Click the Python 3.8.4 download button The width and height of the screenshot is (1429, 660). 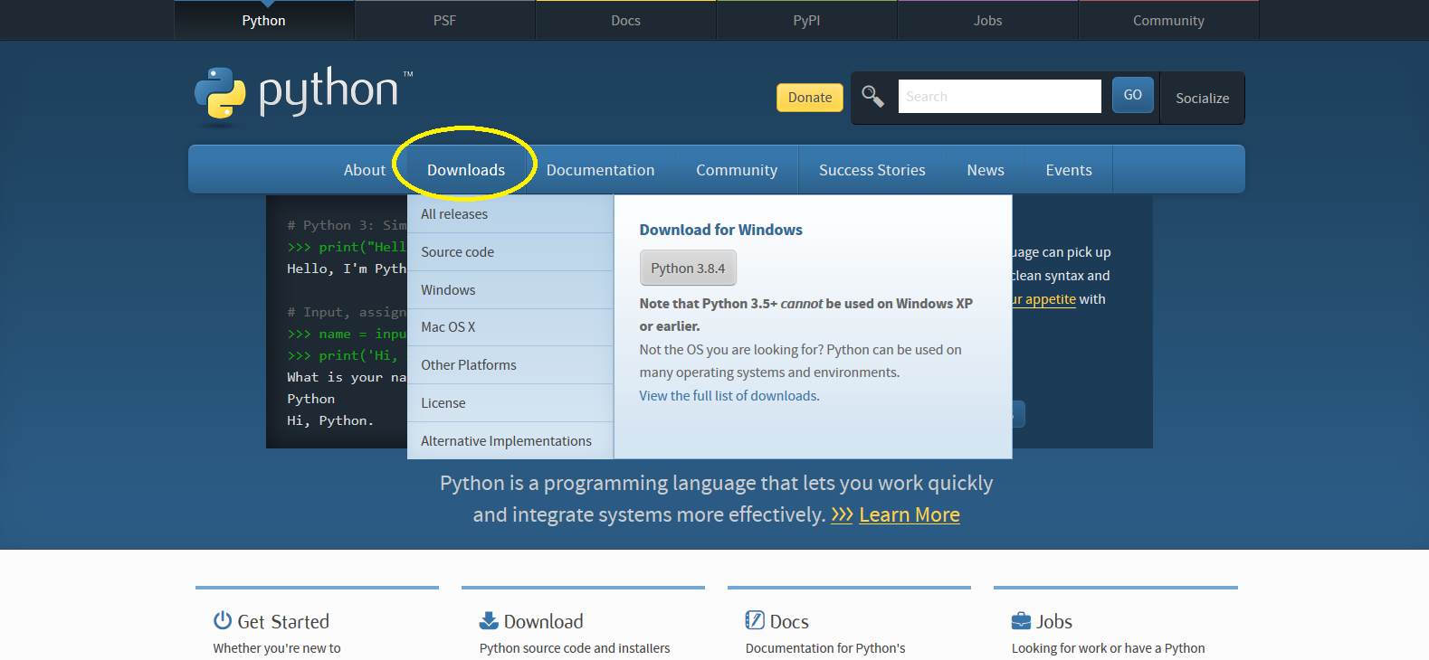pos(688,269)
